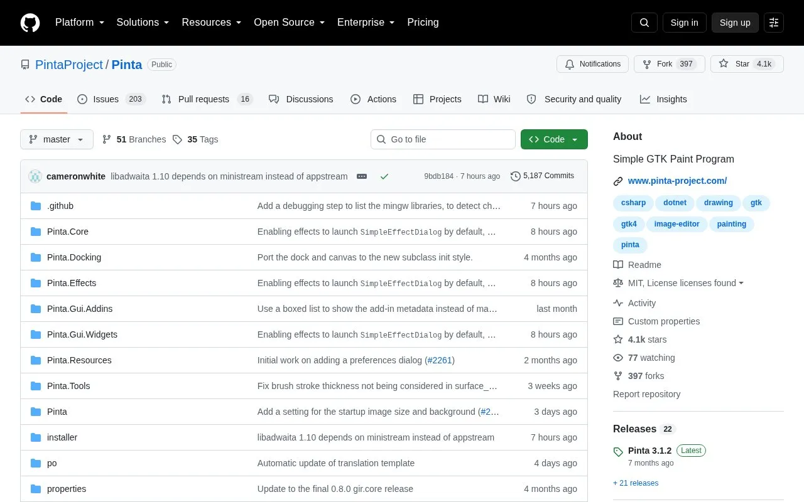Click the installer folder icon
804x502 pixels.
[x=36, y=437]
